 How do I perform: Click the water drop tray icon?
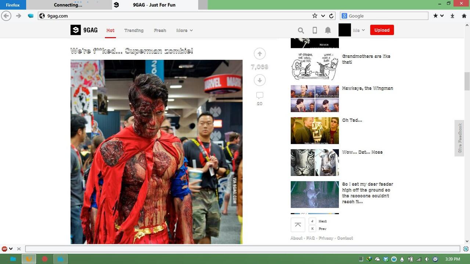coord(402,259)
